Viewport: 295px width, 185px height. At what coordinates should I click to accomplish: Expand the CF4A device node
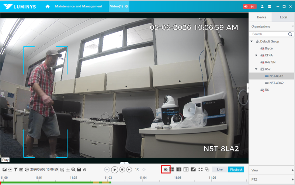click(x=256, y=55)
